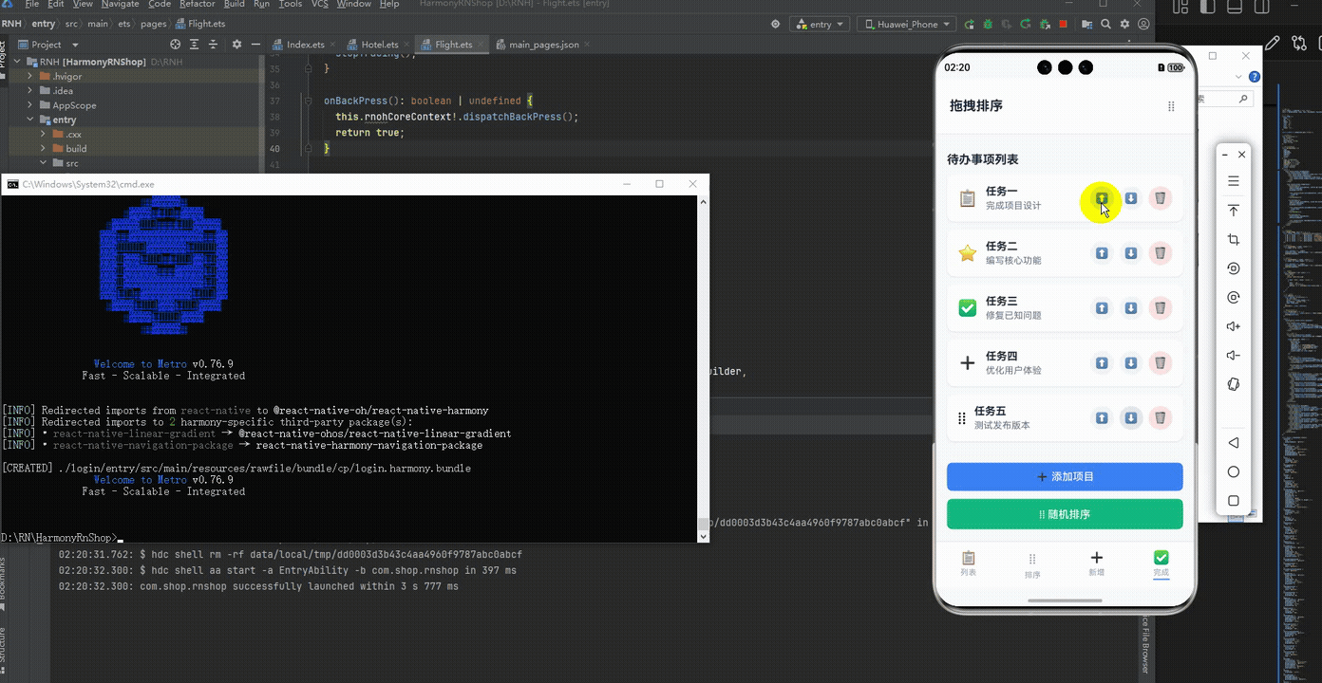
Task: Move 任务一 down with its arrow button
Action: click(1131, 198)
